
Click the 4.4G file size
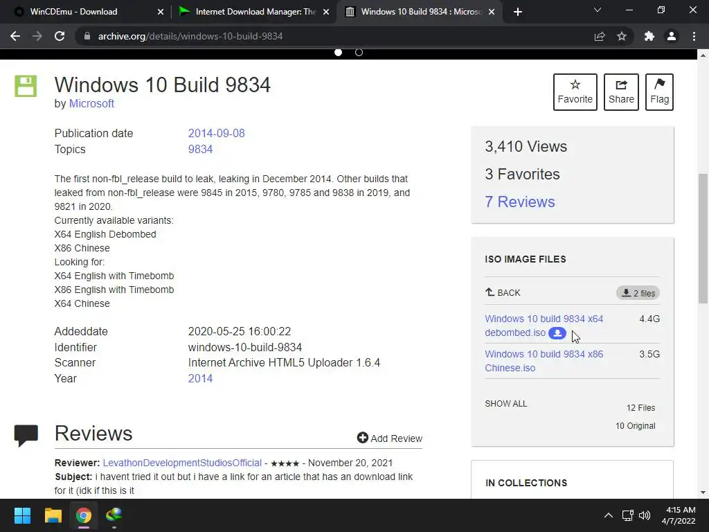(649, 319)
